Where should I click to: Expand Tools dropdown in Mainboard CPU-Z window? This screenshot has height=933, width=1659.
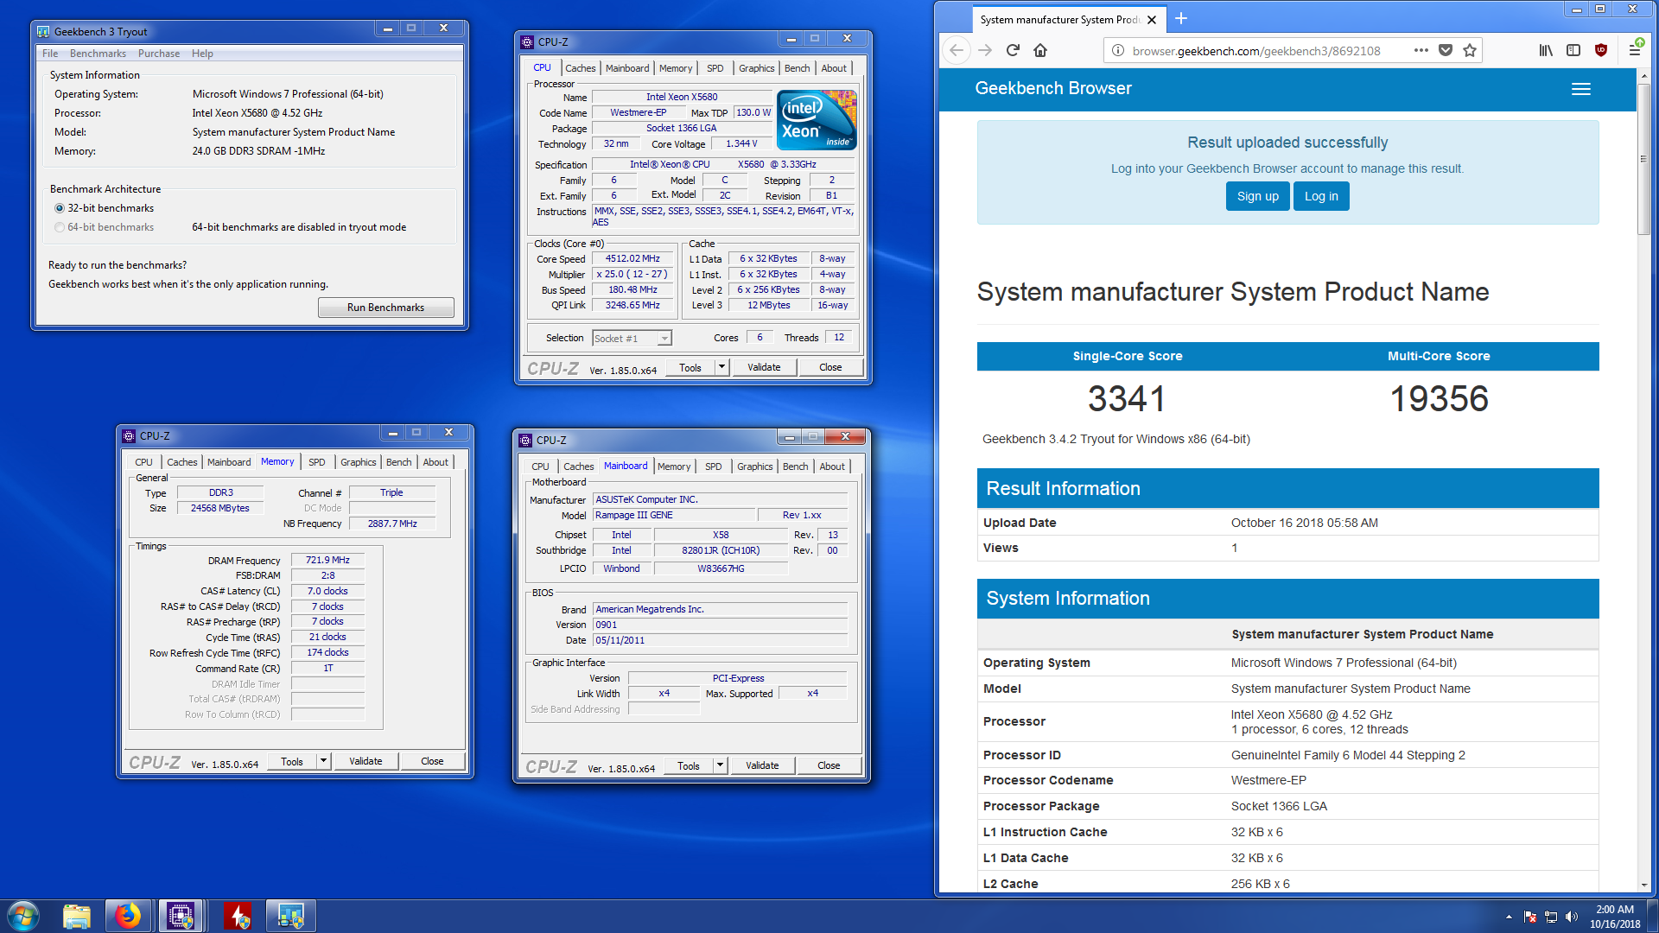pyautogui.click(x=720, y=765)
